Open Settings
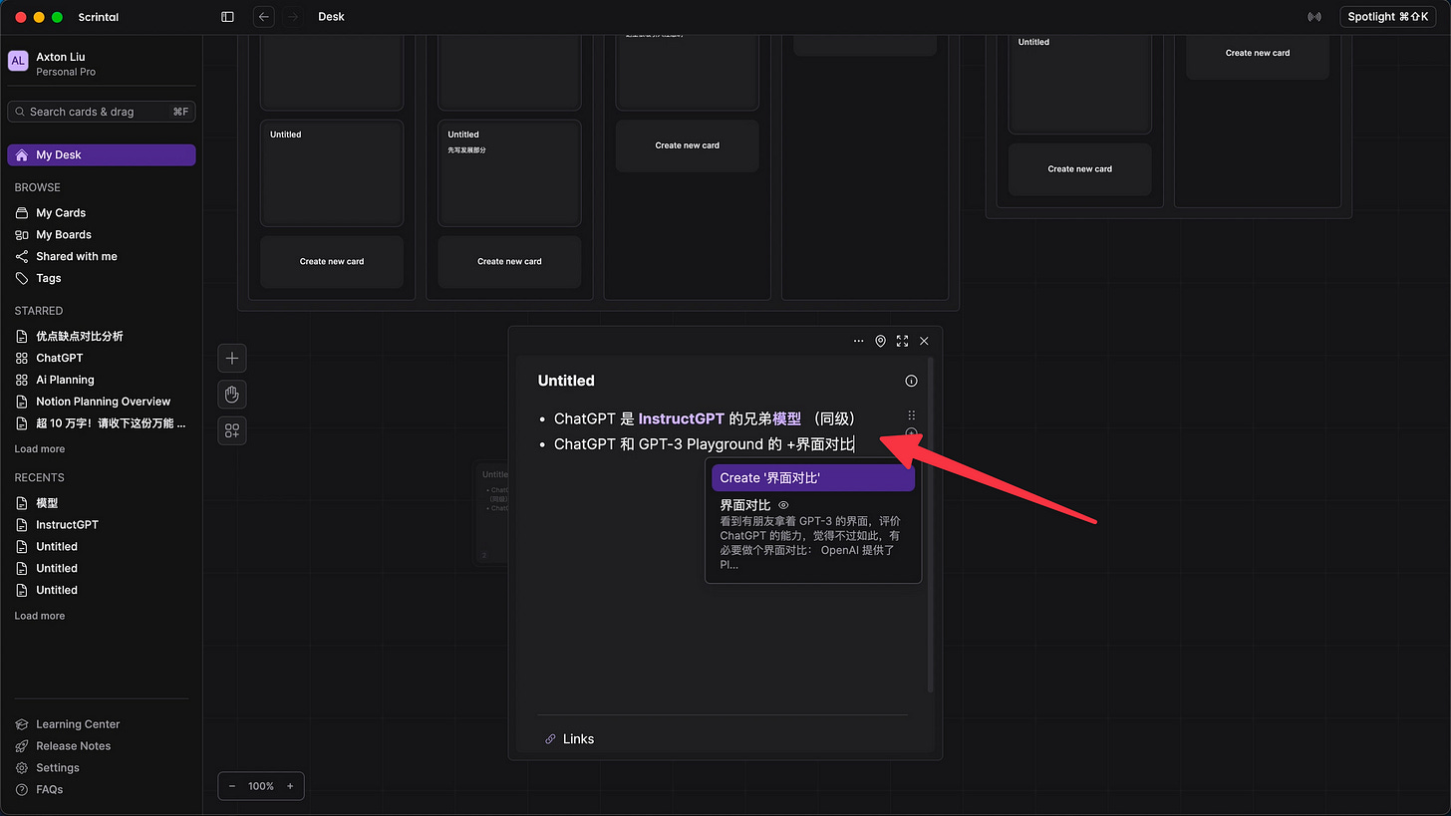1451x816 pixels. [57, 768]
